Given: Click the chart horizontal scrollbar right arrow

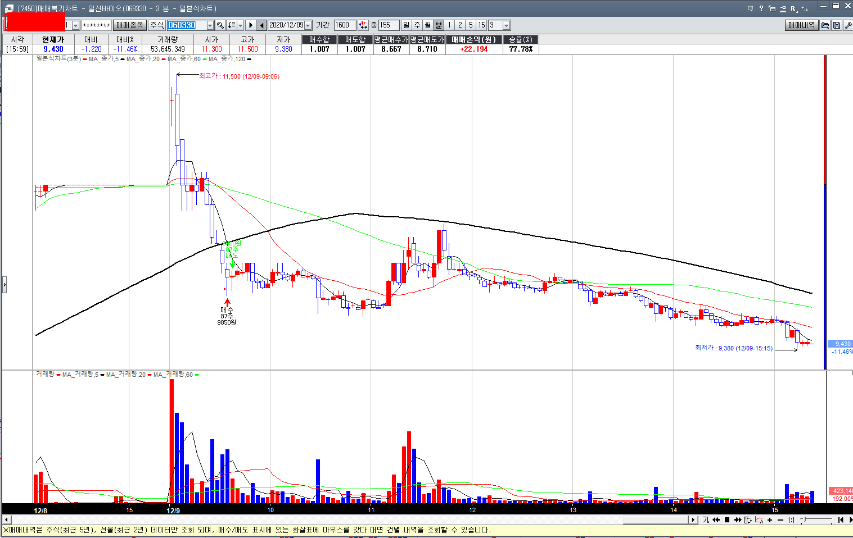Looking at the screenshot, I should (694, 520).
